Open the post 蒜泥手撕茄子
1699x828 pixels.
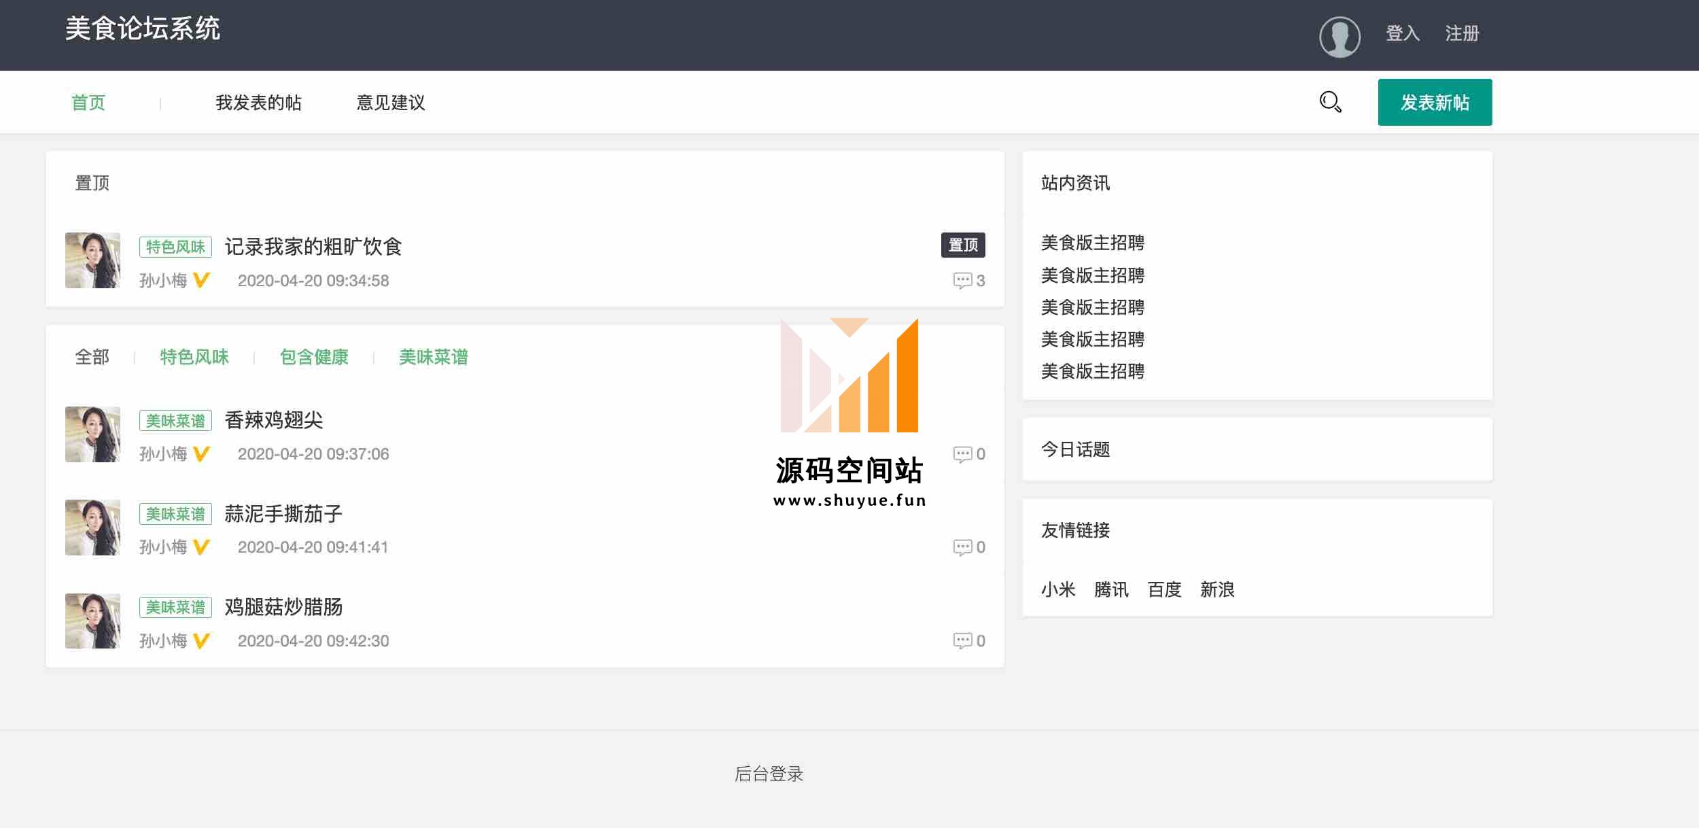point(283,514)
